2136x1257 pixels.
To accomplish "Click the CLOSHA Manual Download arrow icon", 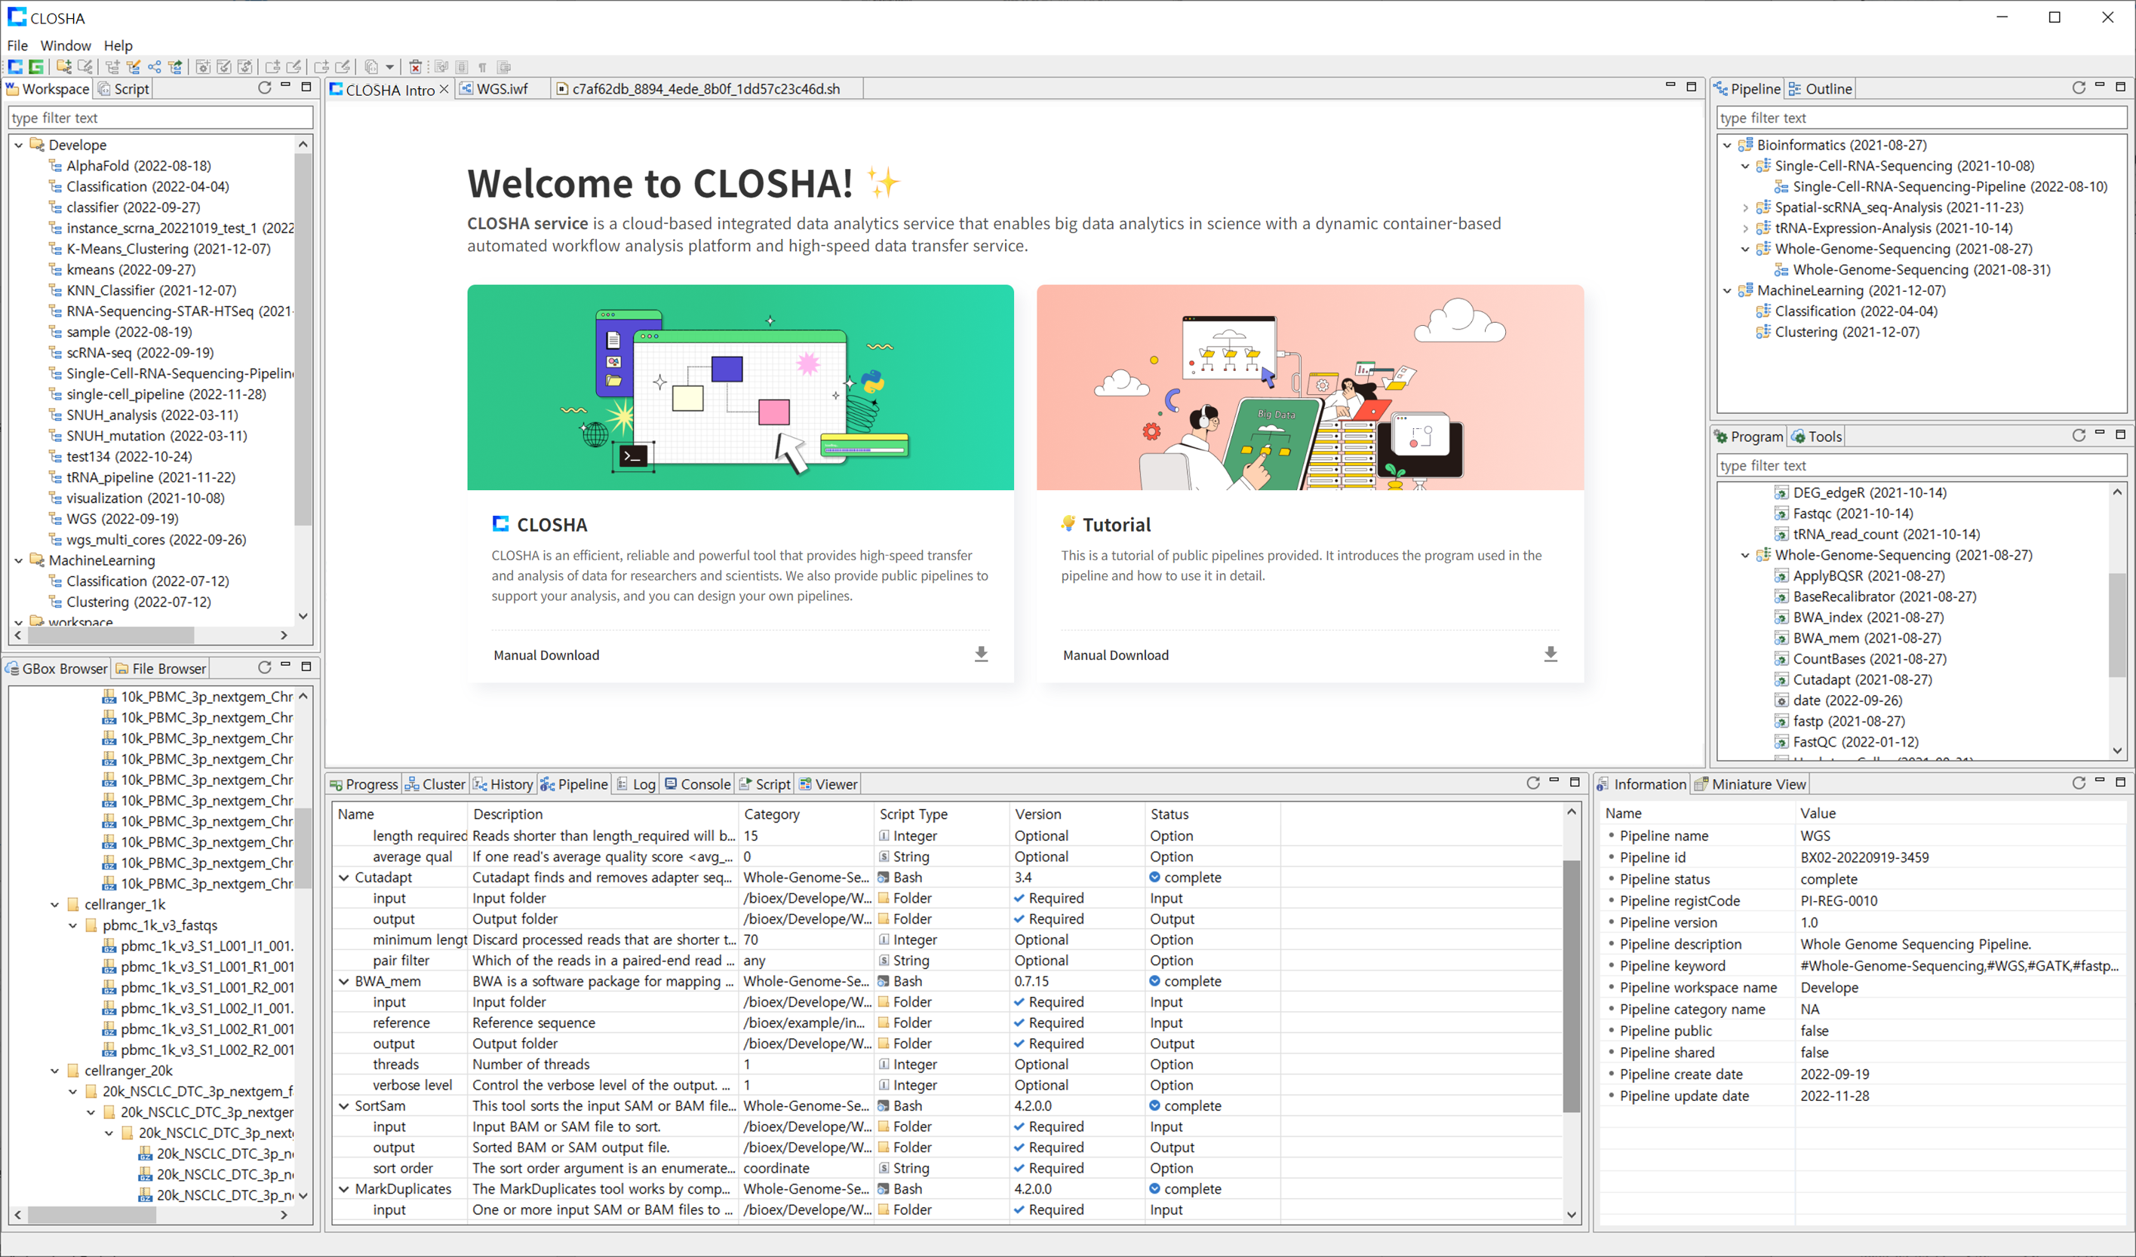I will (981, 654).
